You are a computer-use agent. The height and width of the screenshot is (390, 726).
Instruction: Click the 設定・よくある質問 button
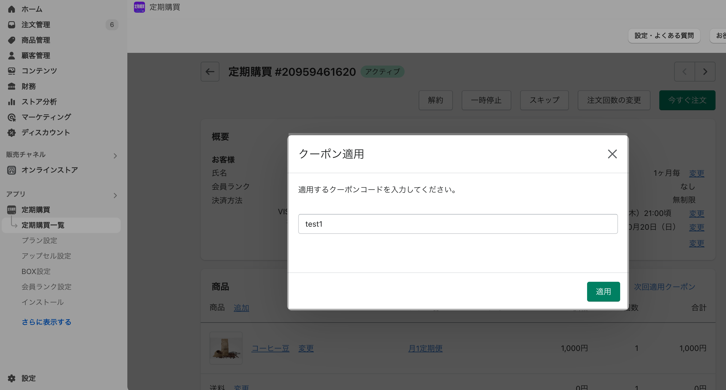(664, 36)
